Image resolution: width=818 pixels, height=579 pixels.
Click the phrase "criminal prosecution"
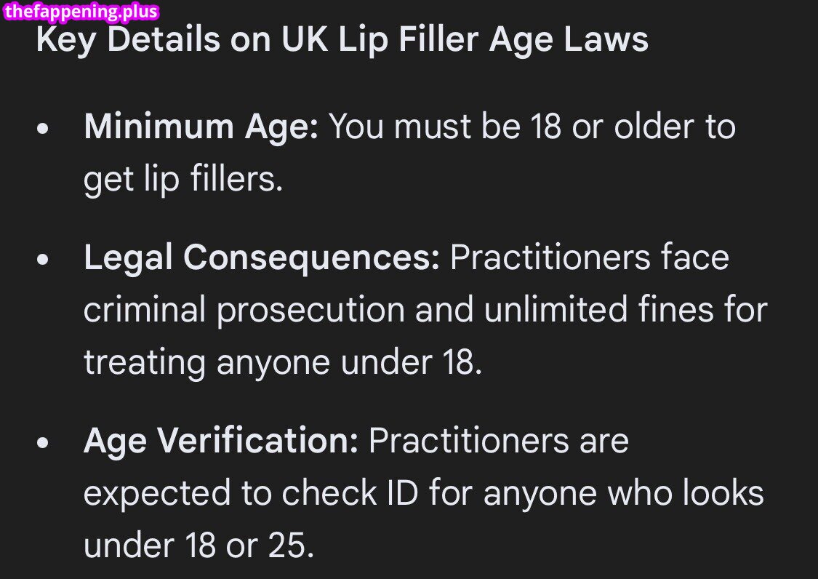[x=244, y=311]
